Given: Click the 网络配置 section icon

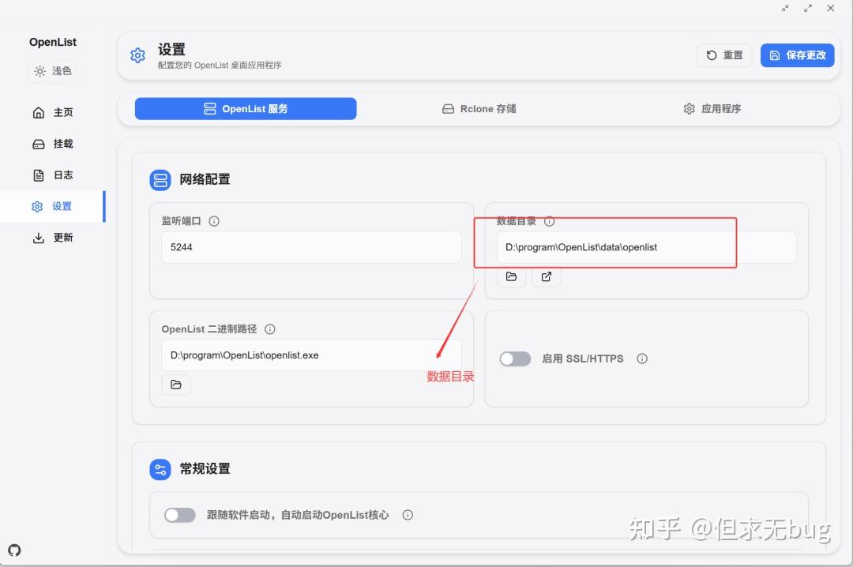Looking at the screenshot, I should pos(160,179).
